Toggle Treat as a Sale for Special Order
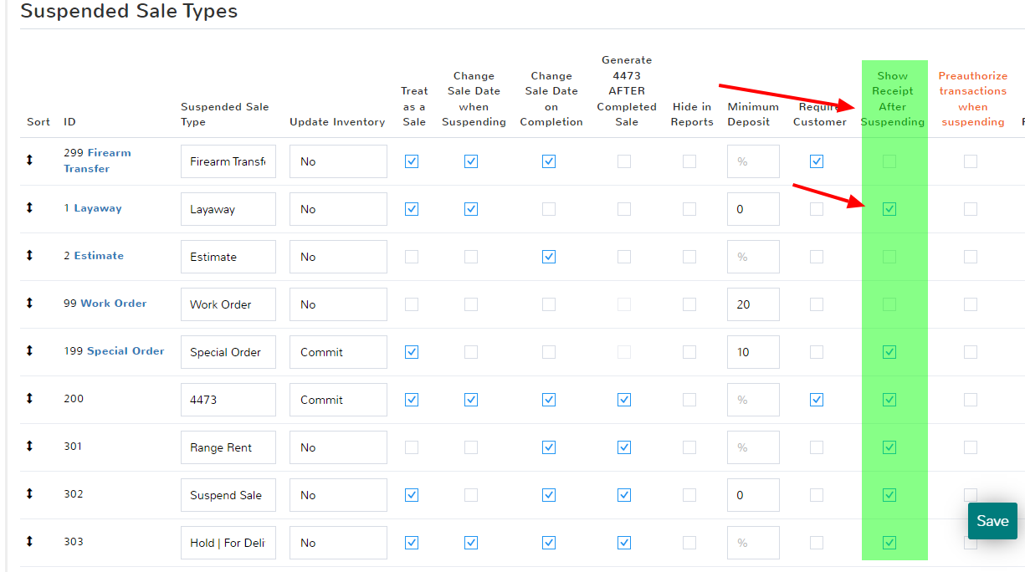This screenshot has width=1025, height=572. pyautogui.click(x=411, y=352)
